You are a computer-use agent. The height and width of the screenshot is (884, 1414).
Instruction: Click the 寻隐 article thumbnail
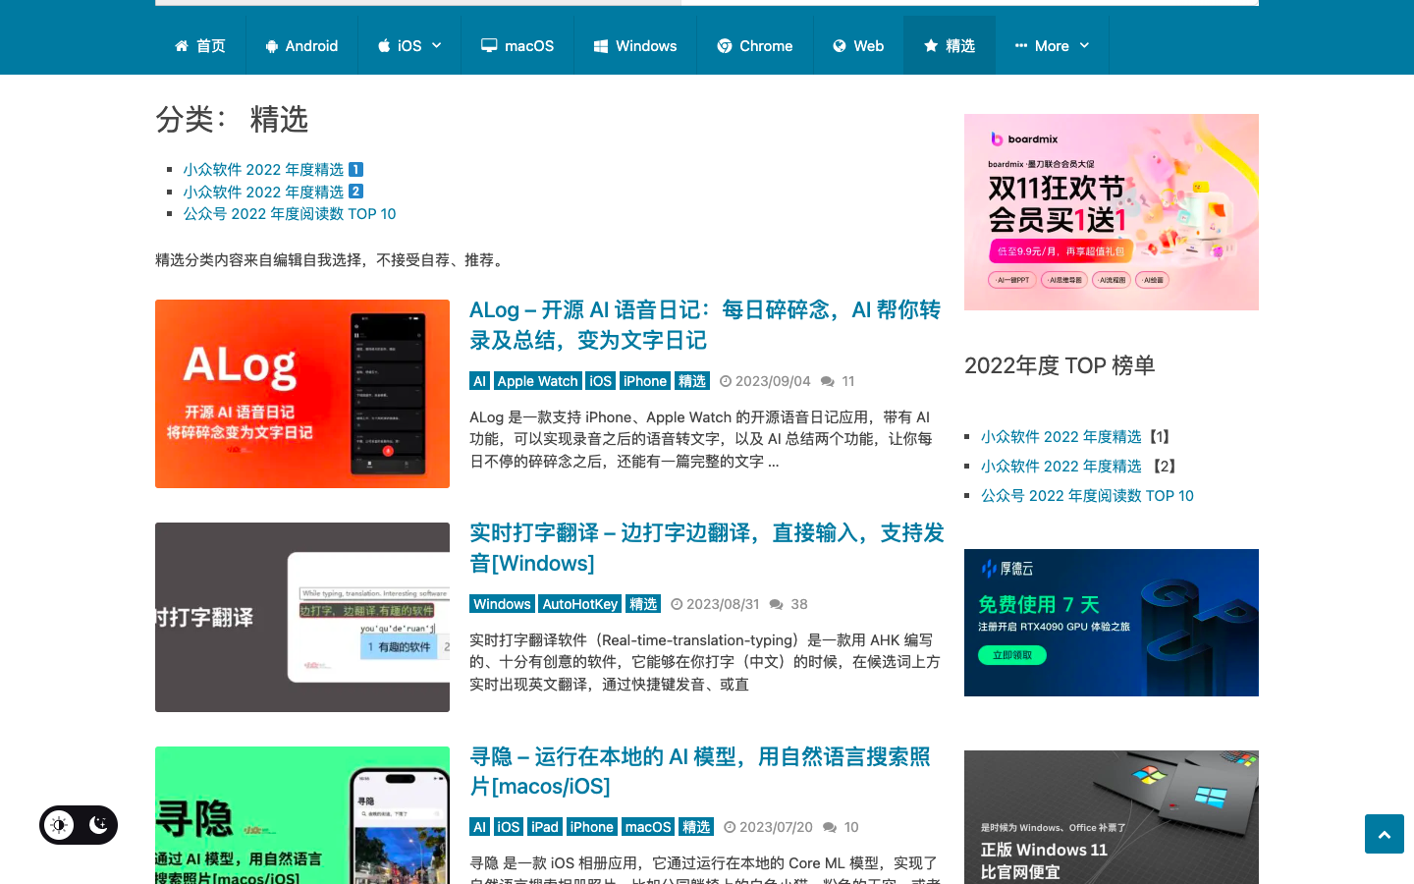point(302,815)
